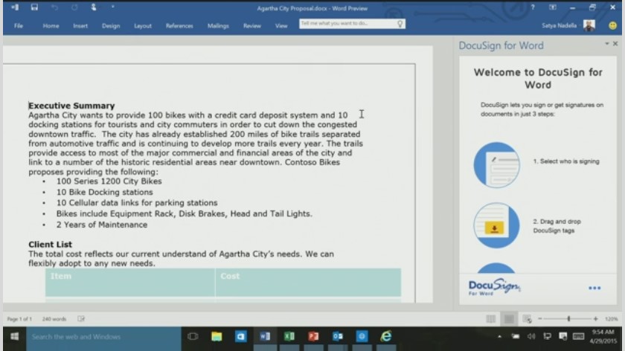Open the three-dot more options in DocuSign pane

pos(594,288)
